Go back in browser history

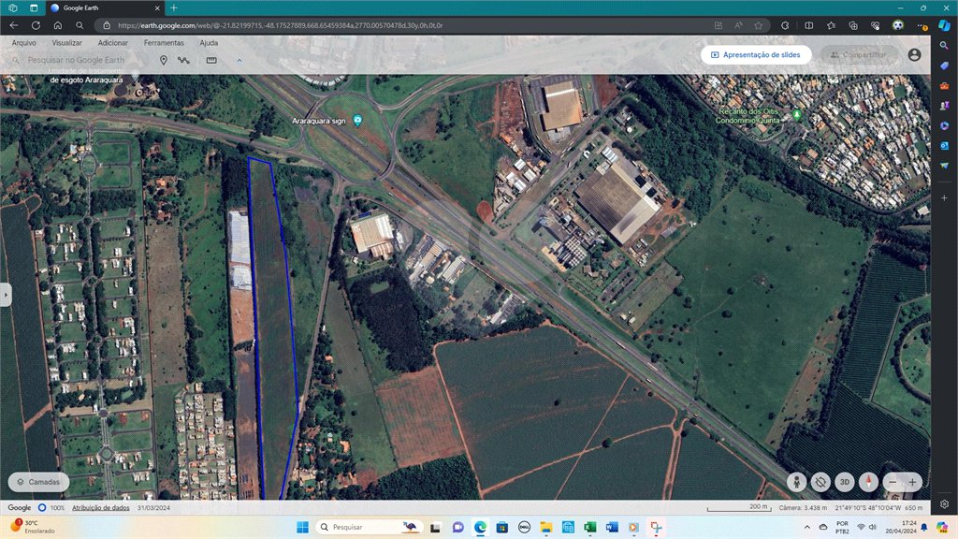click(x=13, y=25)
